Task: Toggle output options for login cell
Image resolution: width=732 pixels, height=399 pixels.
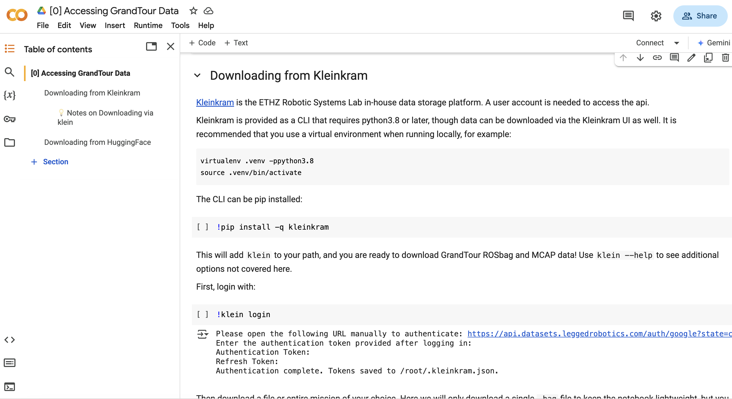Action: coord(203,334)
